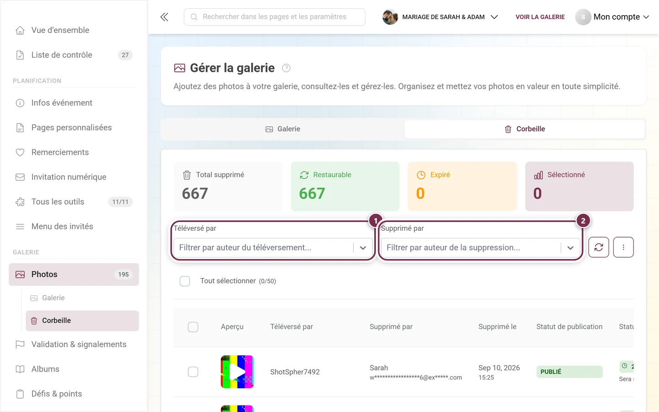659x412 pixels.
Task: Open Galerie submenu item under Photos
Action: pyautogui.click(x=82, y=298)
